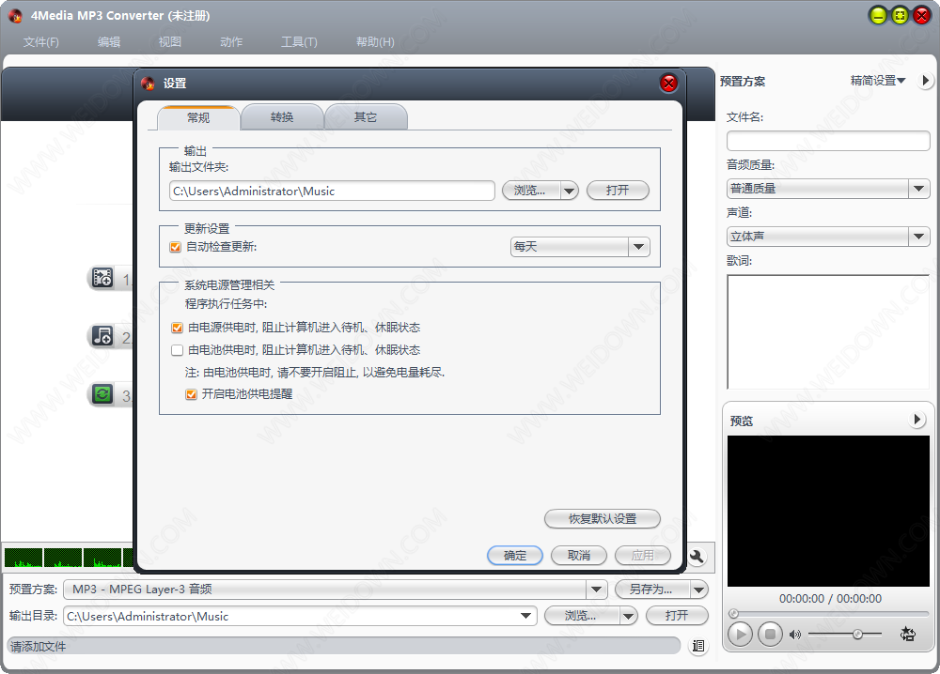Click the bottom 另存为... button
This screenshot has height=674, width=940.
[652, 590]
